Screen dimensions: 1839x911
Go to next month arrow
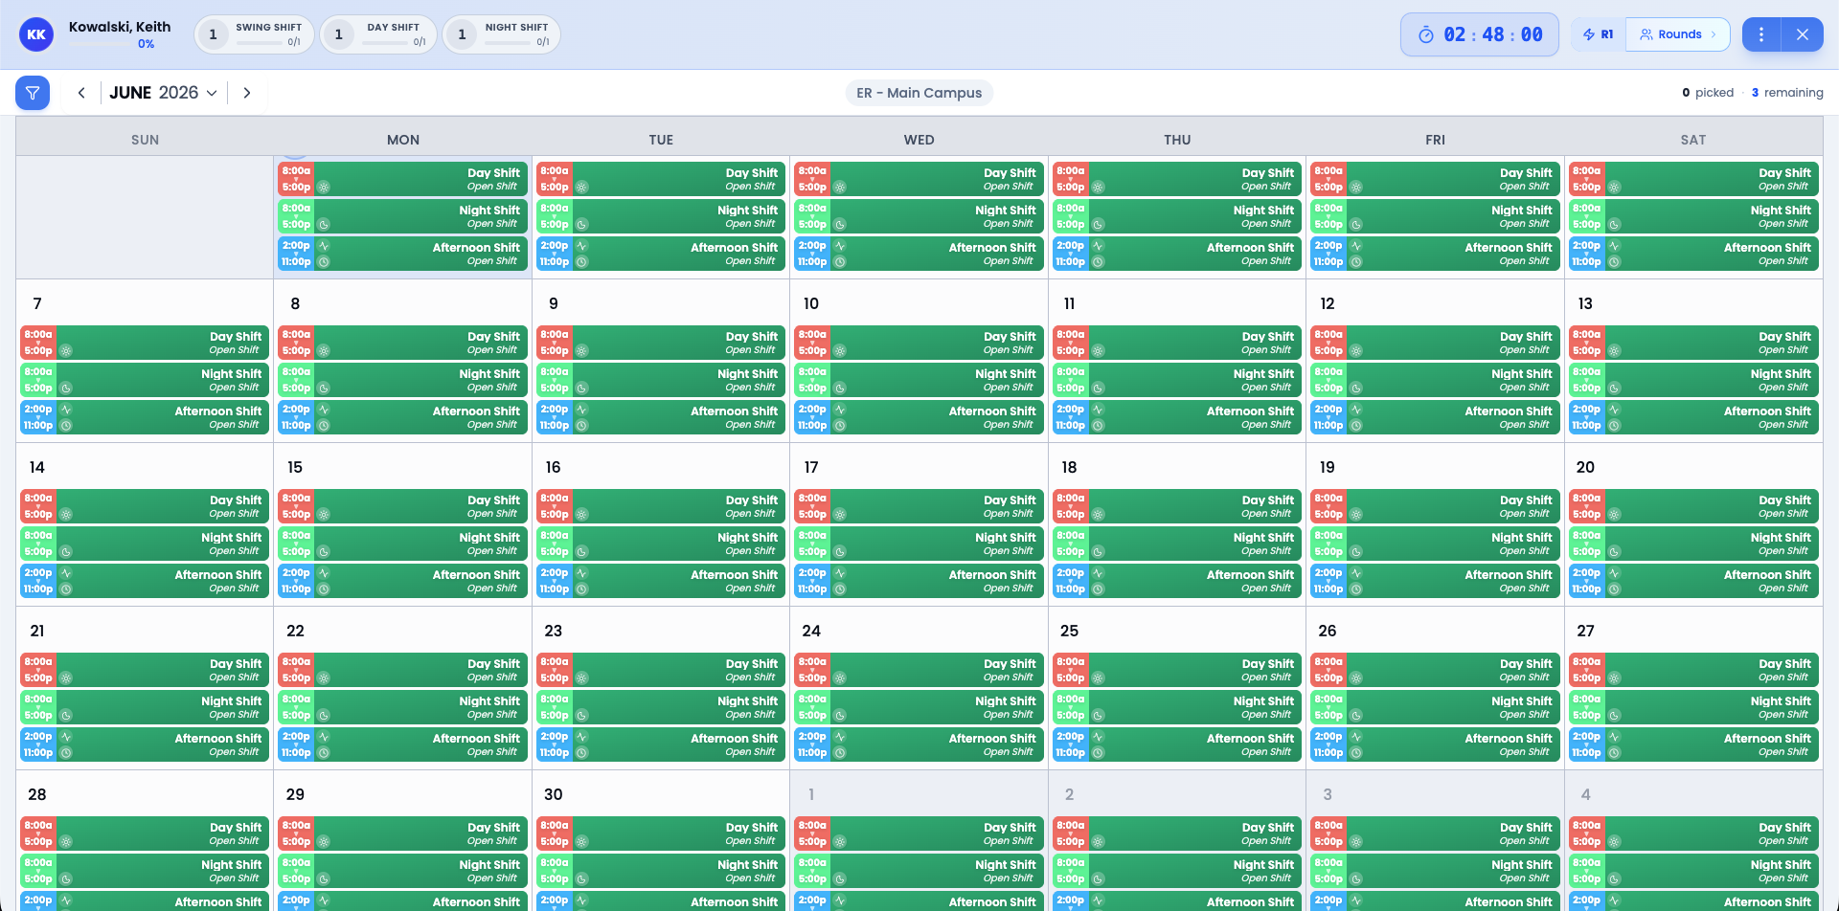[x=247, y=93]
